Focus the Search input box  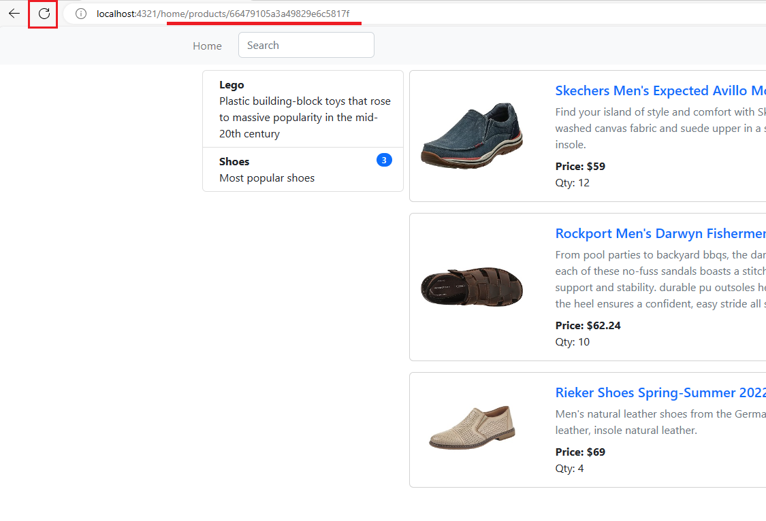[x=306, y=45]
